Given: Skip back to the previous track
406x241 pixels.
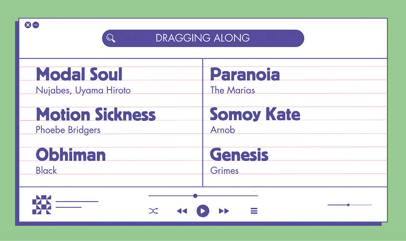Looking at the screenshot, I should tap(182, 211).
